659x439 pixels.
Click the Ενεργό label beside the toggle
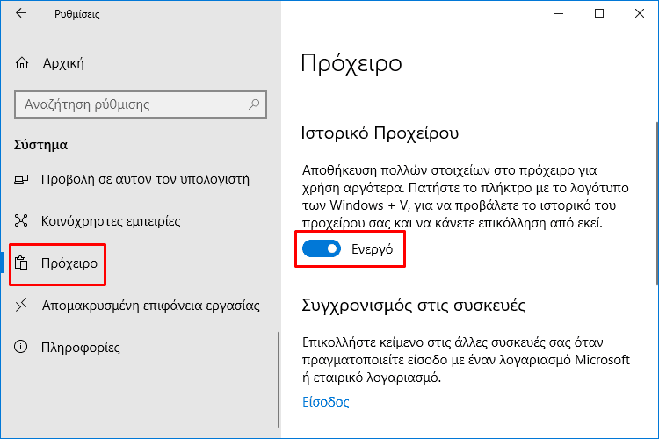(372, 249)
